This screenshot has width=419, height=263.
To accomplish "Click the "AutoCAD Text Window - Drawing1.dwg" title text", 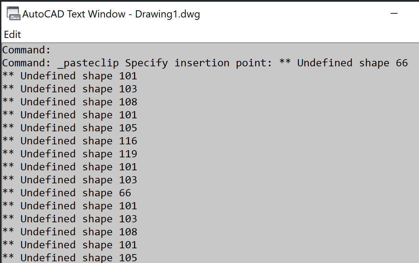I will [x=111, y=14].
